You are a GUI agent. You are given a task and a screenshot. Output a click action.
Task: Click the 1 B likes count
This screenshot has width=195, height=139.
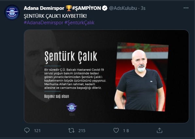(x=126, y=130)
